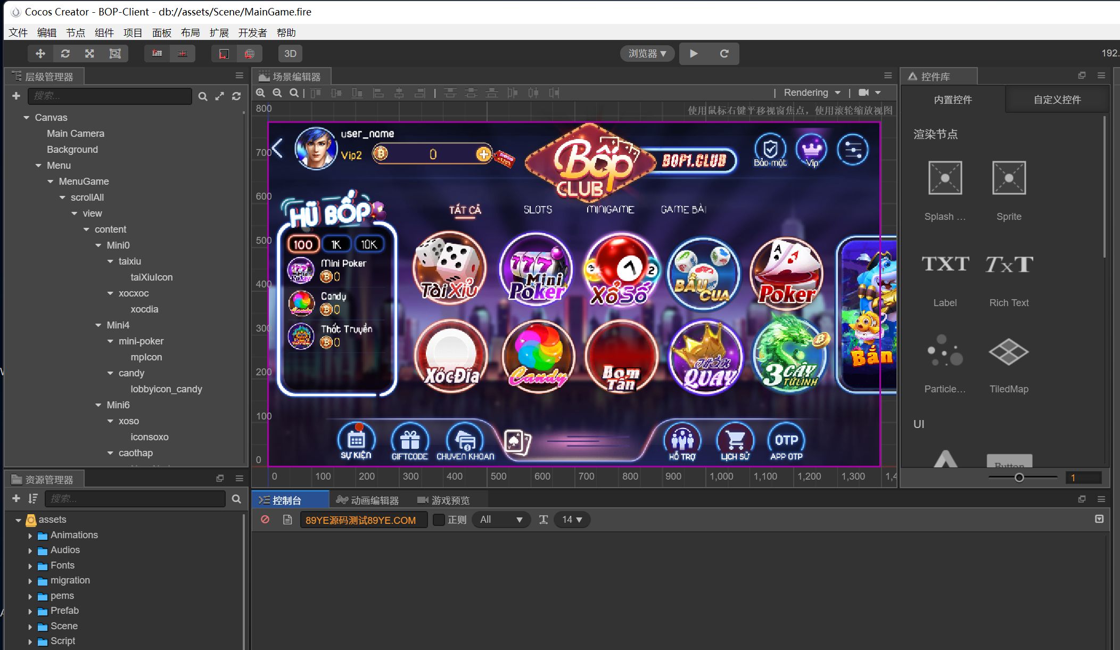Pick the ParticleSystem control
Viewport: 1120px width, 650px height.
click(x=945, y=365)
